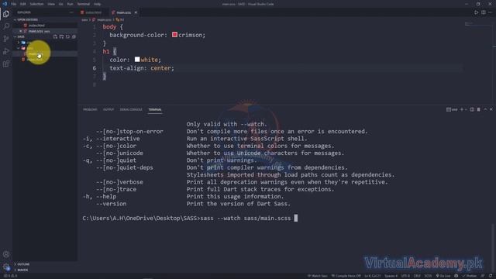This screenshot has height=279, width=496.
Task: Close the main.scss editor tab
Action: pyautogui.click(x=136, y=12)
